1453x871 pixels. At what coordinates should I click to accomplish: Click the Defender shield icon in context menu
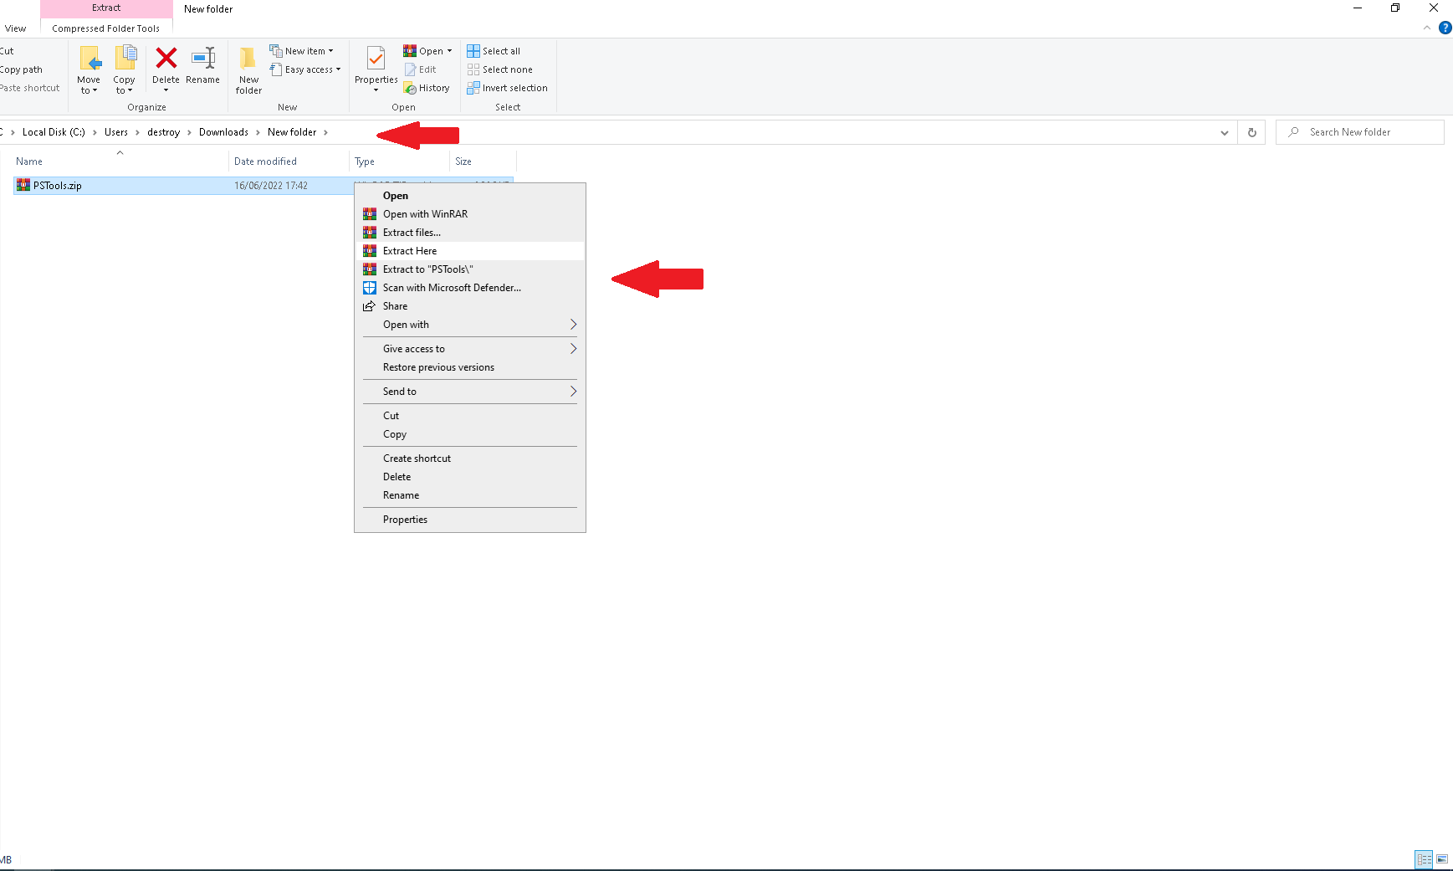pos(370,288)
